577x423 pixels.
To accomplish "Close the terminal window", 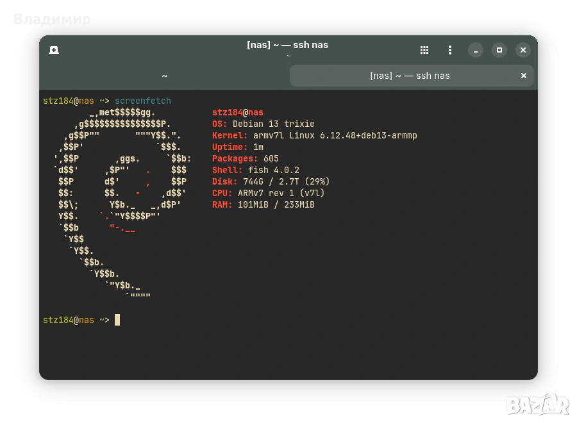I will (x=523, y=50).
